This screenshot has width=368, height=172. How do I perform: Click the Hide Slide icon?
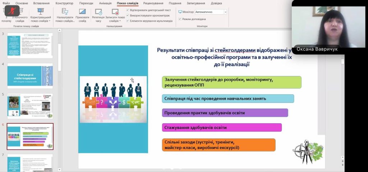pos(82,14)
